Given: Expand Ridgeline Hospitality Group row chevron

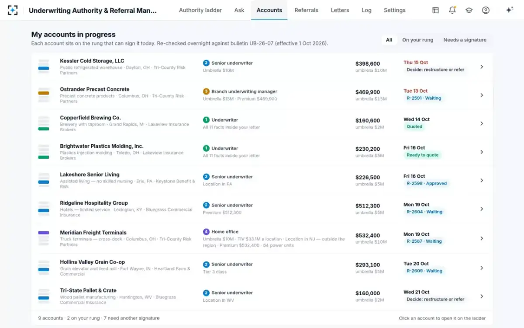Looking at the screenshot, I should pos(482,209).
